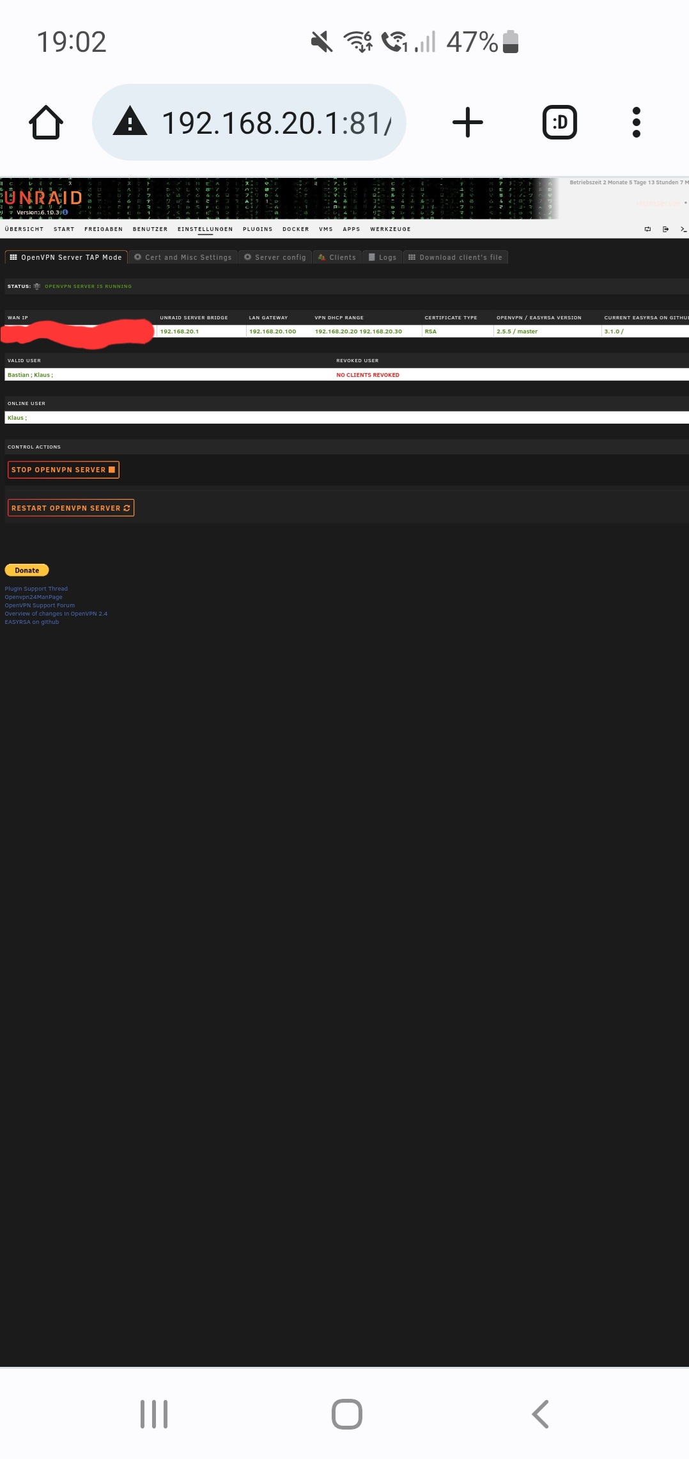Click the Unraid logout icon
Image resolution: width=689 pixels, height=1459 pixels.
point(665,229)
